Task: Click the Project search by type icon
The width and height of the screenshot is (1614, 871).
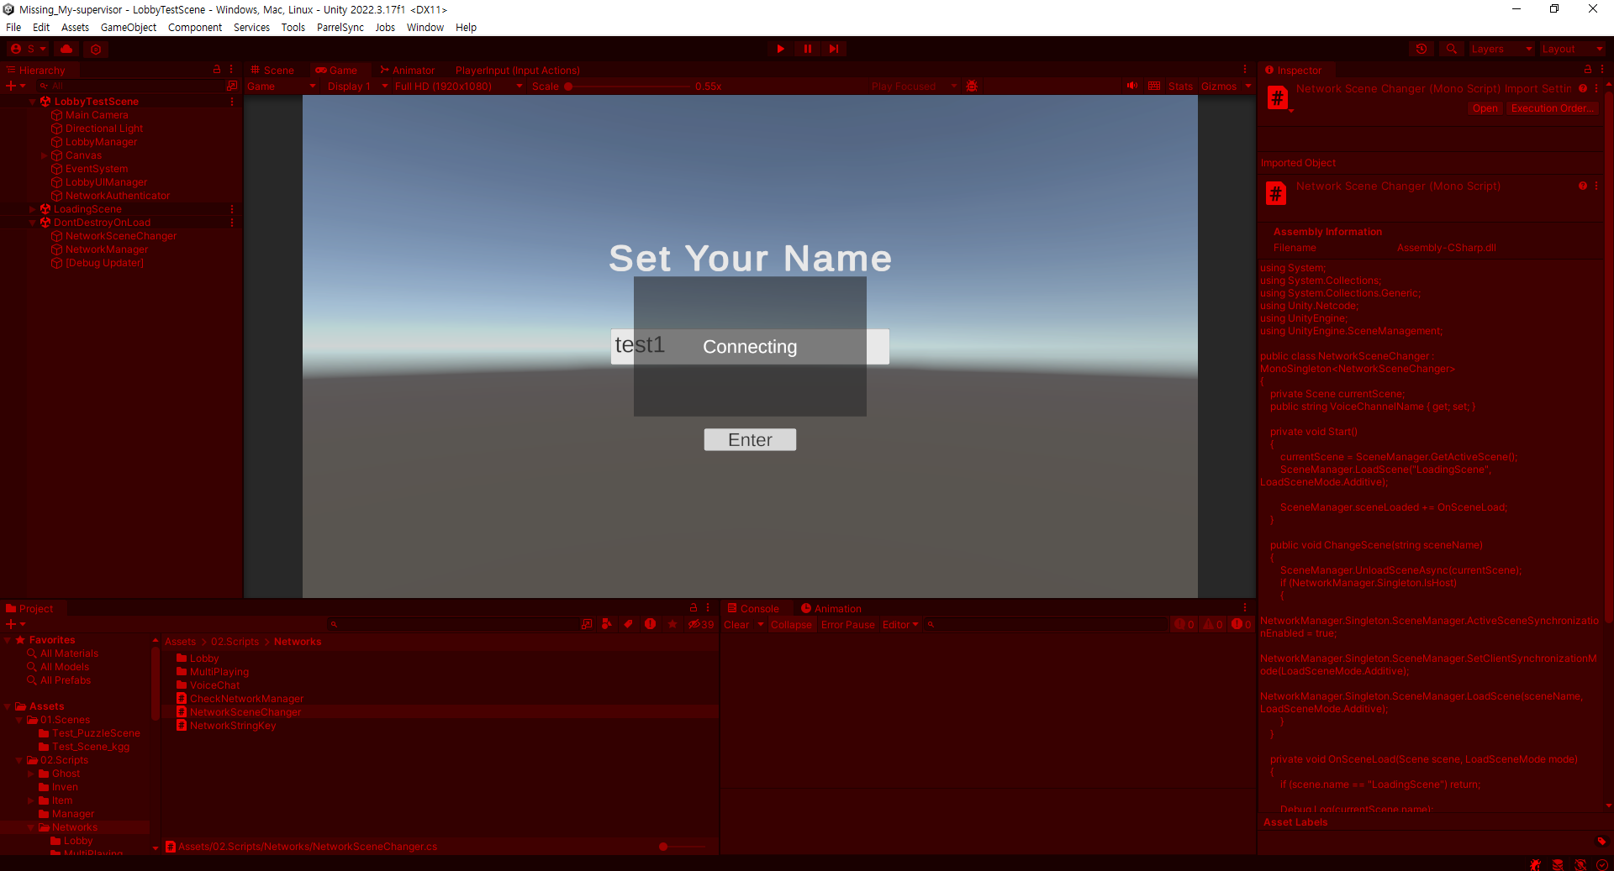Action: pos(607,624)
